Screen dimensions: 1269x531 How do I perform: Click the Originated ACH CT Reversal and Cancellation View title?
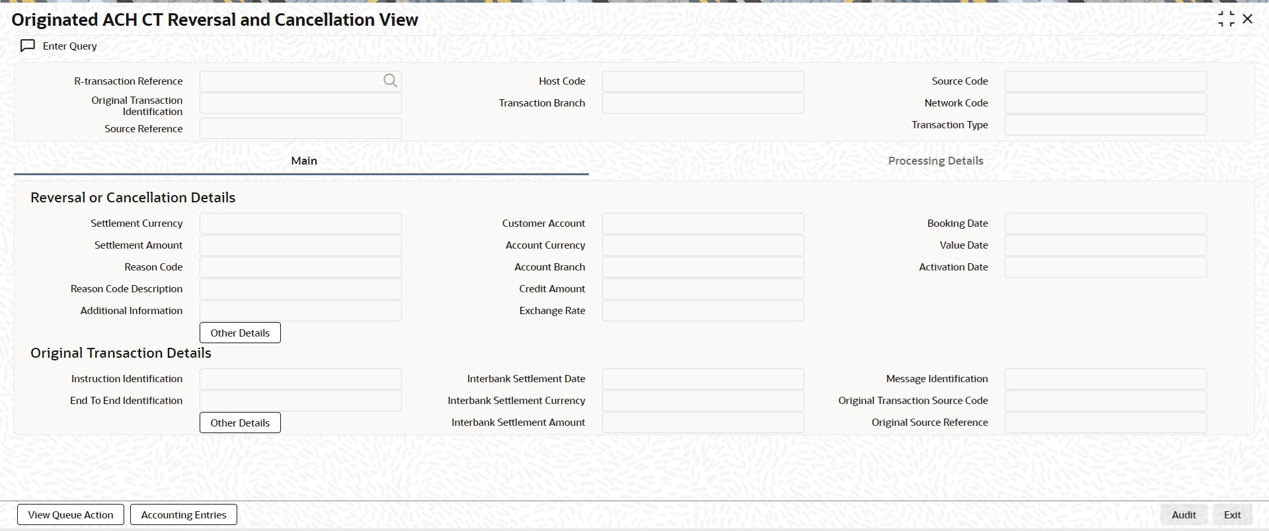tap(215, 20)
